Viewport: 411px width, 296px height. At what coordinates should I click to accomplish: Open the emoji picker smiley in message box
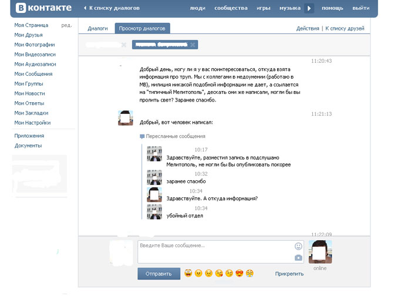pos(298,246)
